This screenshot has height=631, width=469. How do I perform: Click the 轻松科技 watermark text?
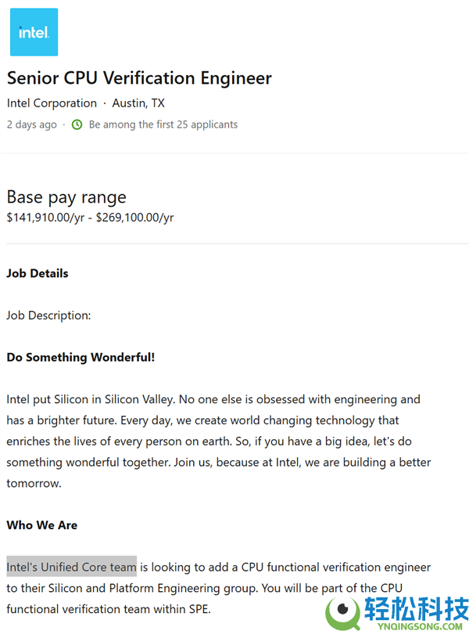(x=416, y=608)
